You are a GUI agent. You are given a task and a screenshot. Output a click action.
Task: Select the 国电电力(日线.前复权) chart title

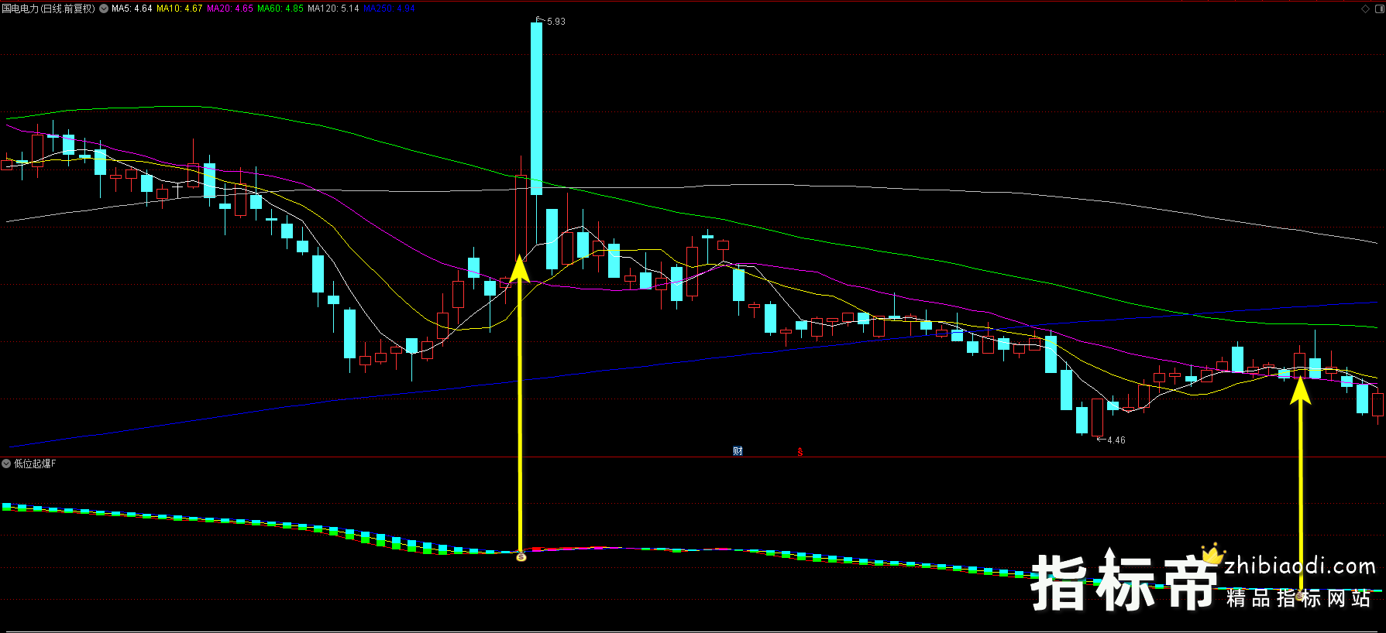click(x=48, y=9)
